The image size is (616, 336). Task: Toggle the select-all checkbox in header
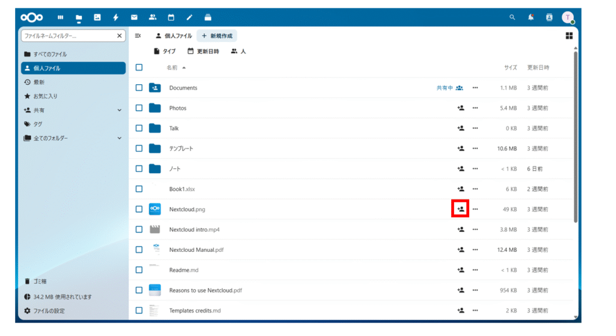click(139, 67)
